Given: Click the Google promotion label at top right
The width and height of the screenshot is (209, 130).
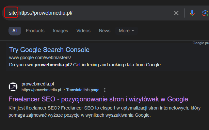Looking at the screenshot, I should 201,43.
